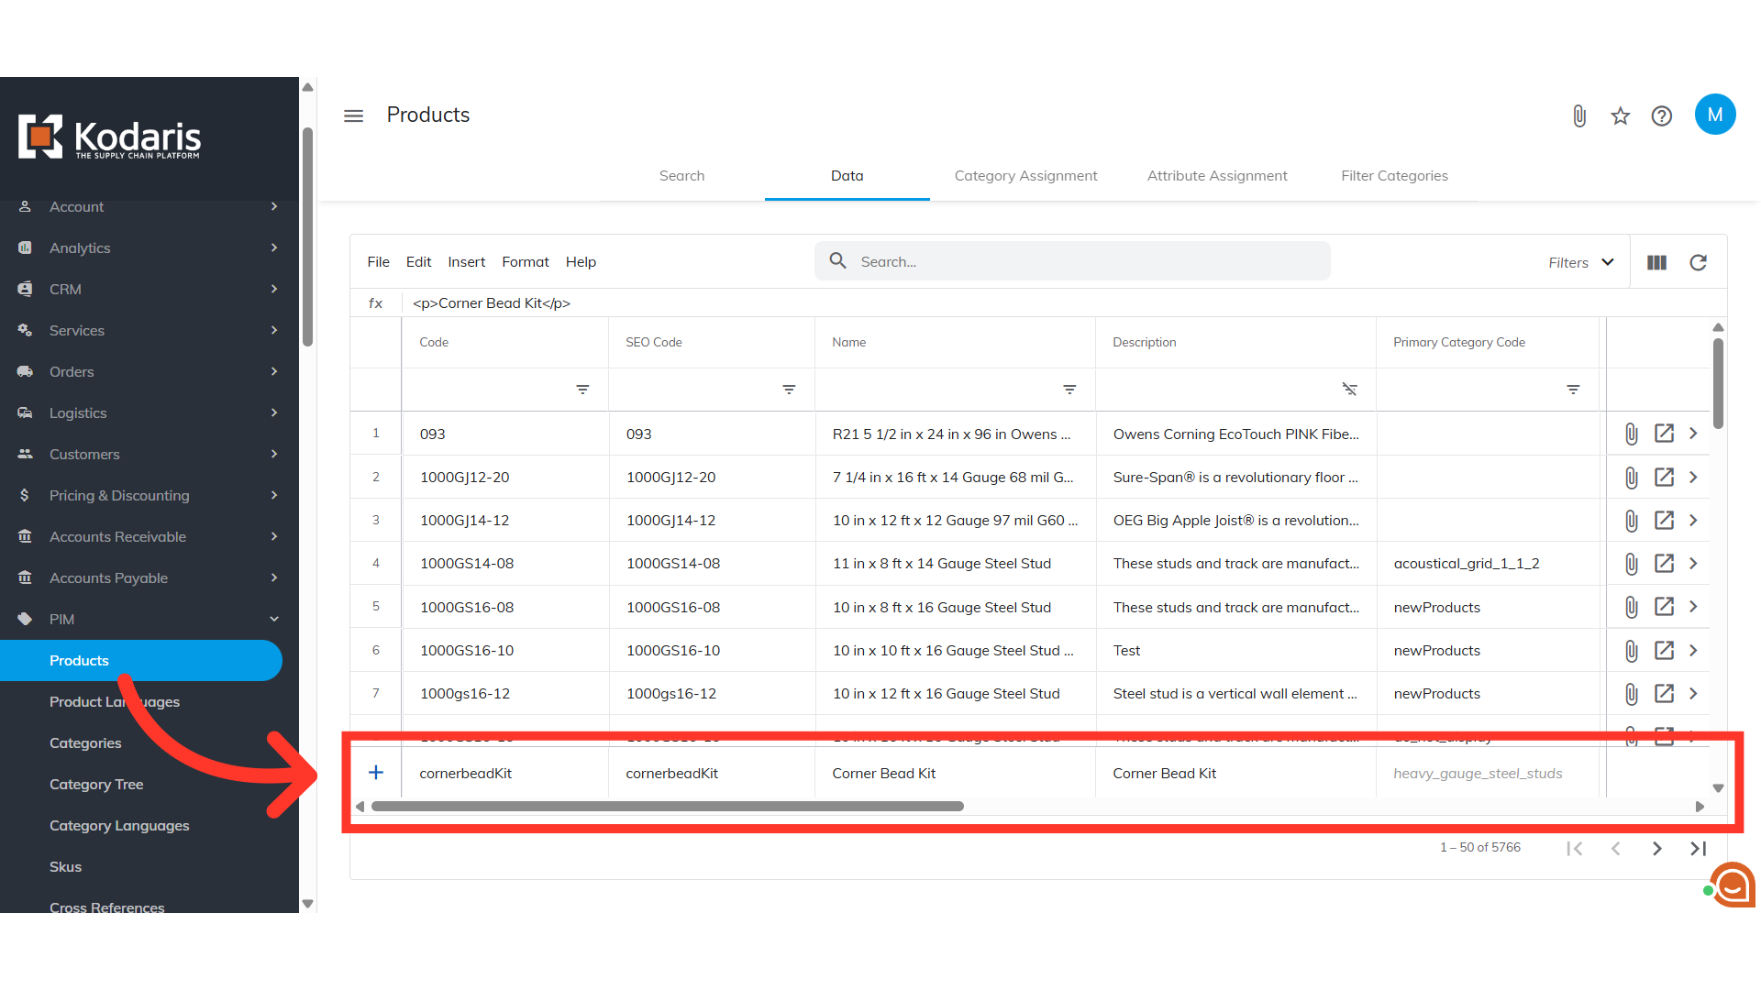This screenshot has width=1761, height=990.
Task: Toggle the Description column filter icon
Action: coord(1349,390)
